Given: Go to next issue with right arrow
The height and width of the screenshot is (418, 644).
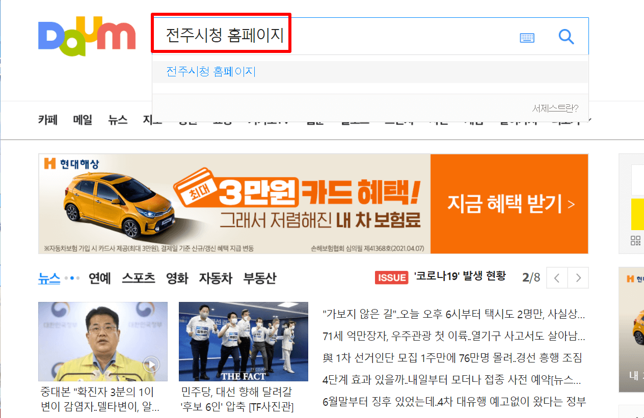Looking at the screenshot, I should 578,278.
